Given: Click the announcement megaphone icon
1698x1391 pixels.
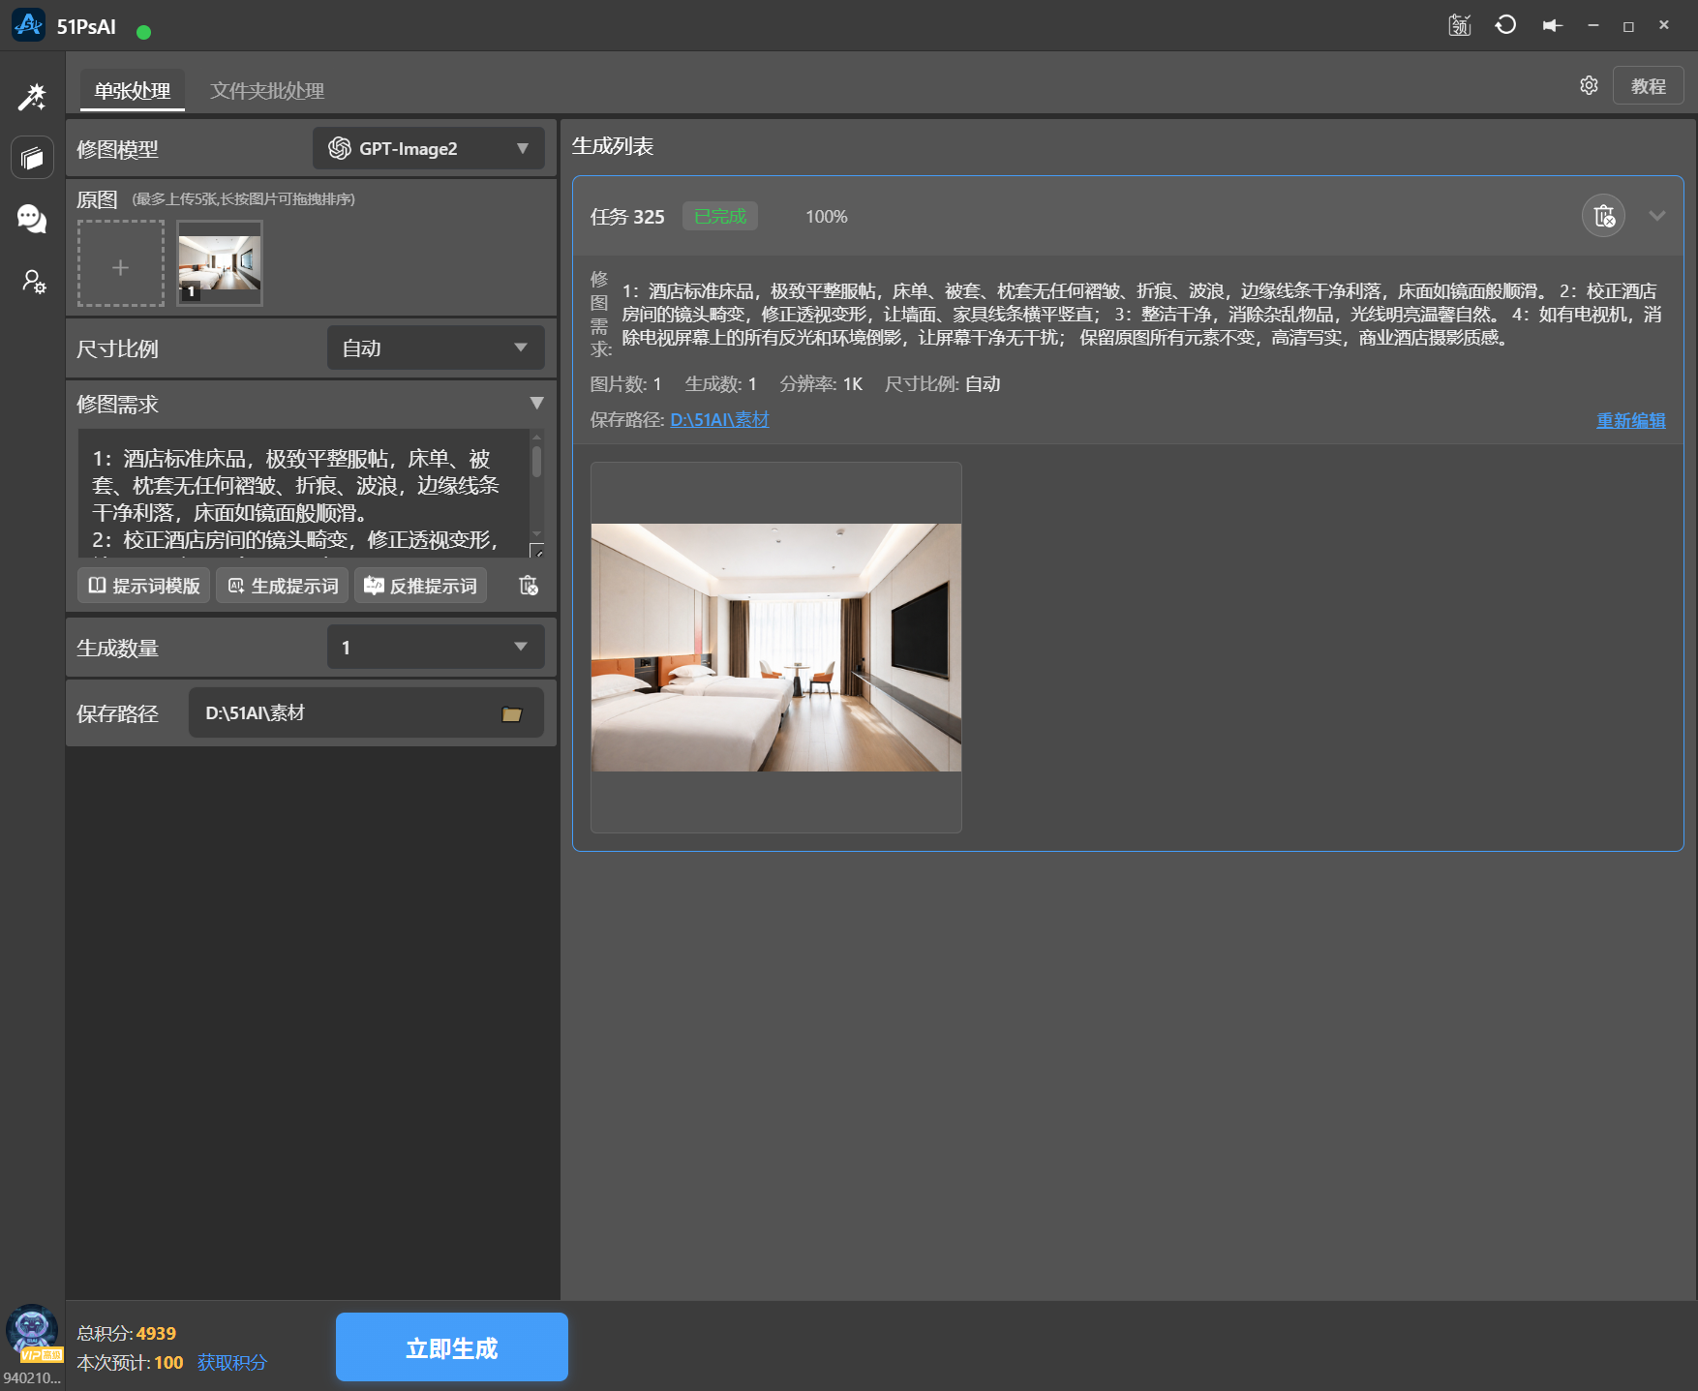Looking at the screenshot, I should click(x=1552, y=25).
